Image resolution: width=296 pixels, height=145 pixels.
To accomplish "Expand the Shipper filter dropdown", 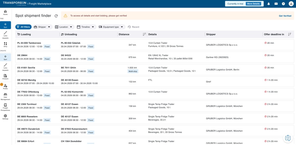I will (x=43, y=27).
